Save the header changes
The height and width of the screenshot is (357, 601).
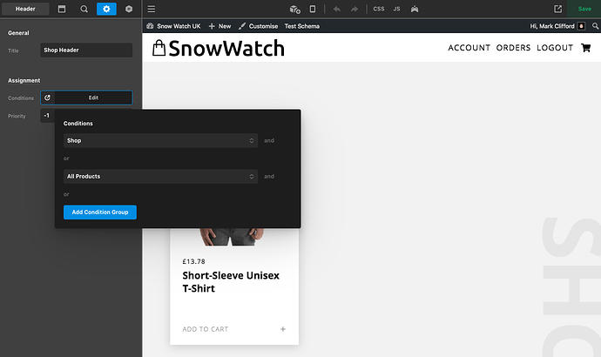pos(584,9)
